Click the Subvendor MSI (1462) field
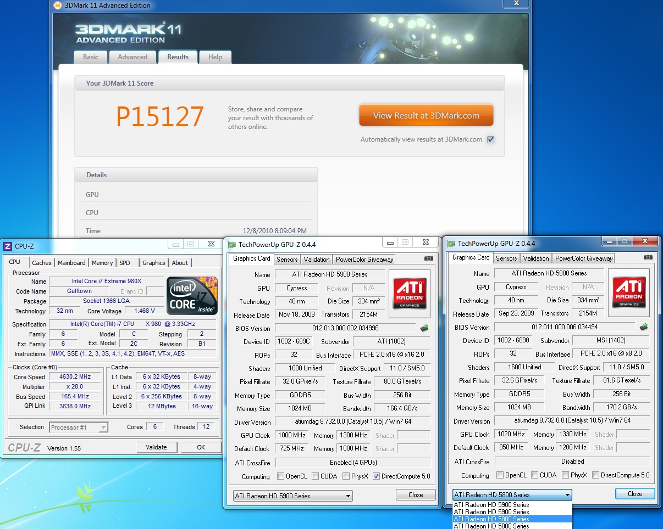The image size is (663, 529). (x=612, y=340)
